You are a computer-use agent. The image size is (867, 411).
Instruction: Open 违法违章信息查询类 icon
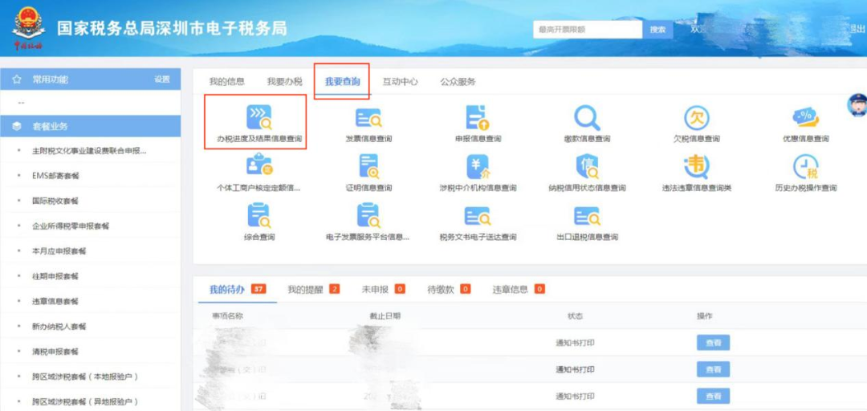pos(696,166)
